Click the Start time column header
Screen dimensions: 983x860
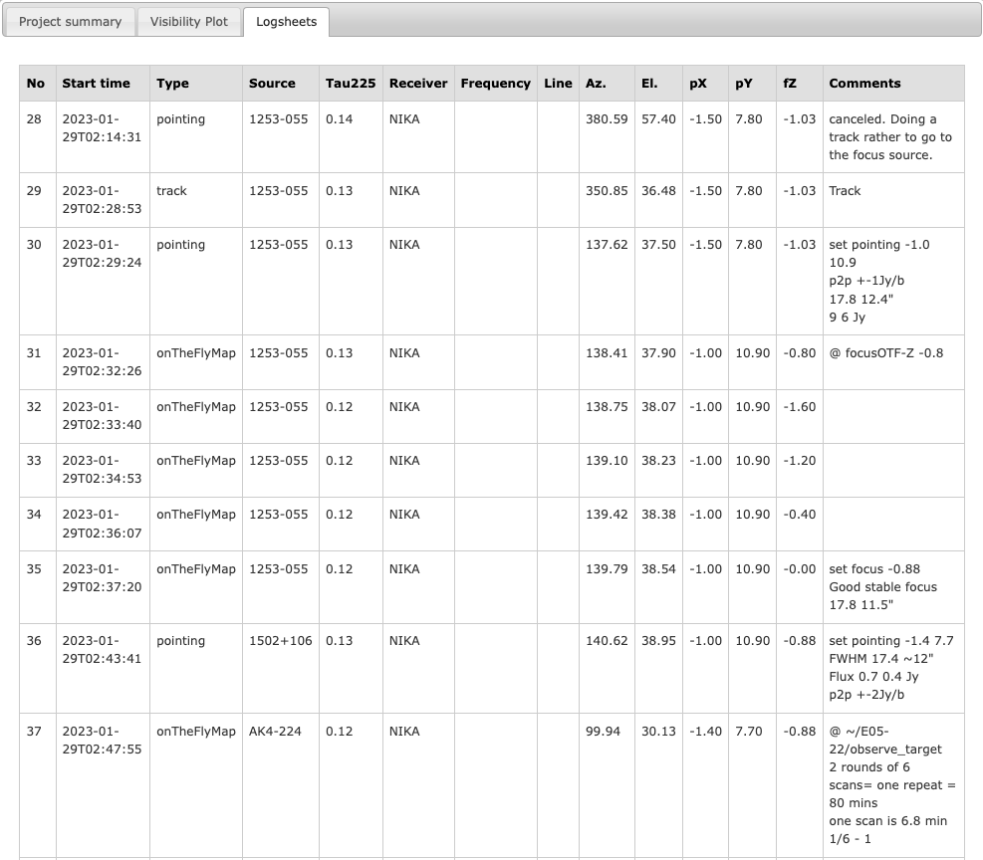(x=96, y=84)
